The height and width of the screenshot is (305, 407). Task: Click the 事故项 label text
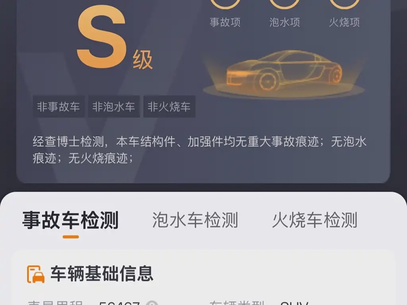point(225,22)
